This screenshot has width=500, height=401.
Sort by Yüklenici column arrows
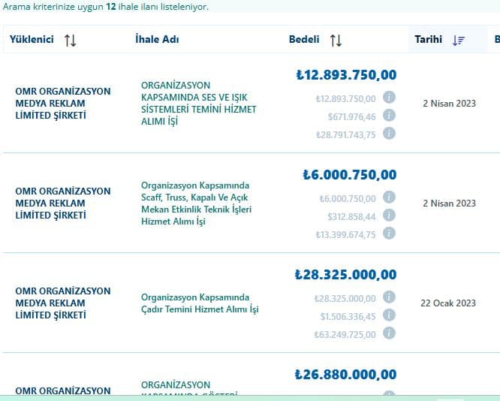tap(70, 41)
